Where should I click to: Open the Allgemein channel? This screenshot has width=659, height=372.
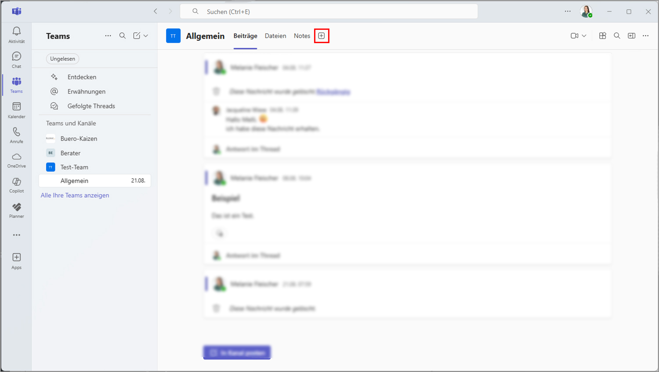(74, 181)
